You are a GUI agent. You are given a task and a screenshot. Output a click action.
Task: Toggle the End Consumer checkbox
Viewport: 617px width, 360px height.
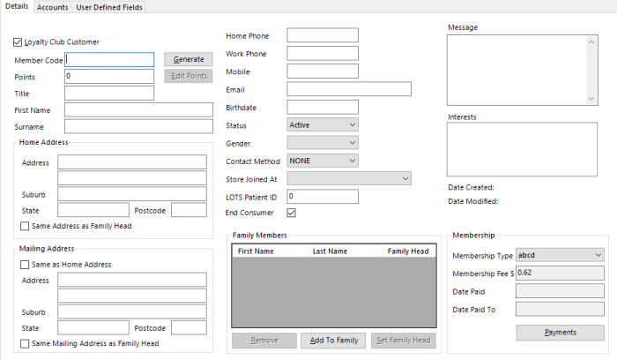[x=292, y=213]
